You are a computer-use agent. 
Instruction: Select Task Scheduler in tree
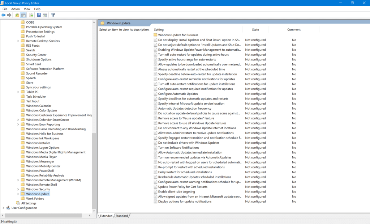[x=36, y=96]
